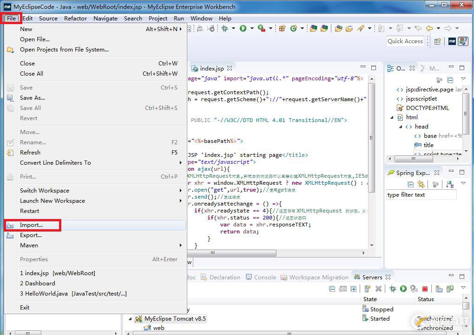Click the Run External Tools icon with red toolbox

pos(262,28)
